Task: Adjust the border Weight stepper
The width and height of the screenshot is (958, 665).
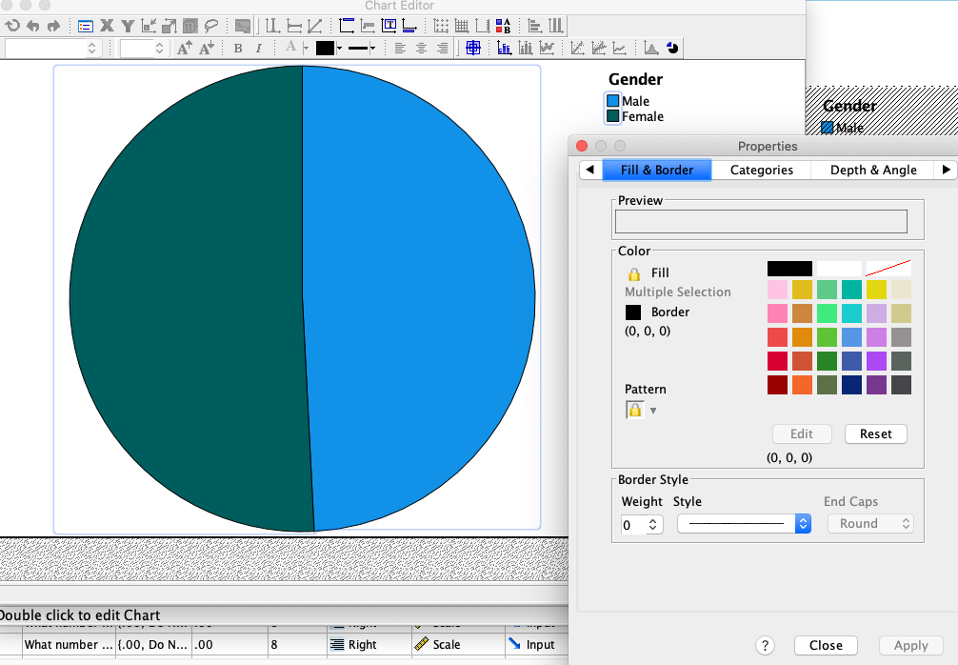Action: click(x=653, y=524)
